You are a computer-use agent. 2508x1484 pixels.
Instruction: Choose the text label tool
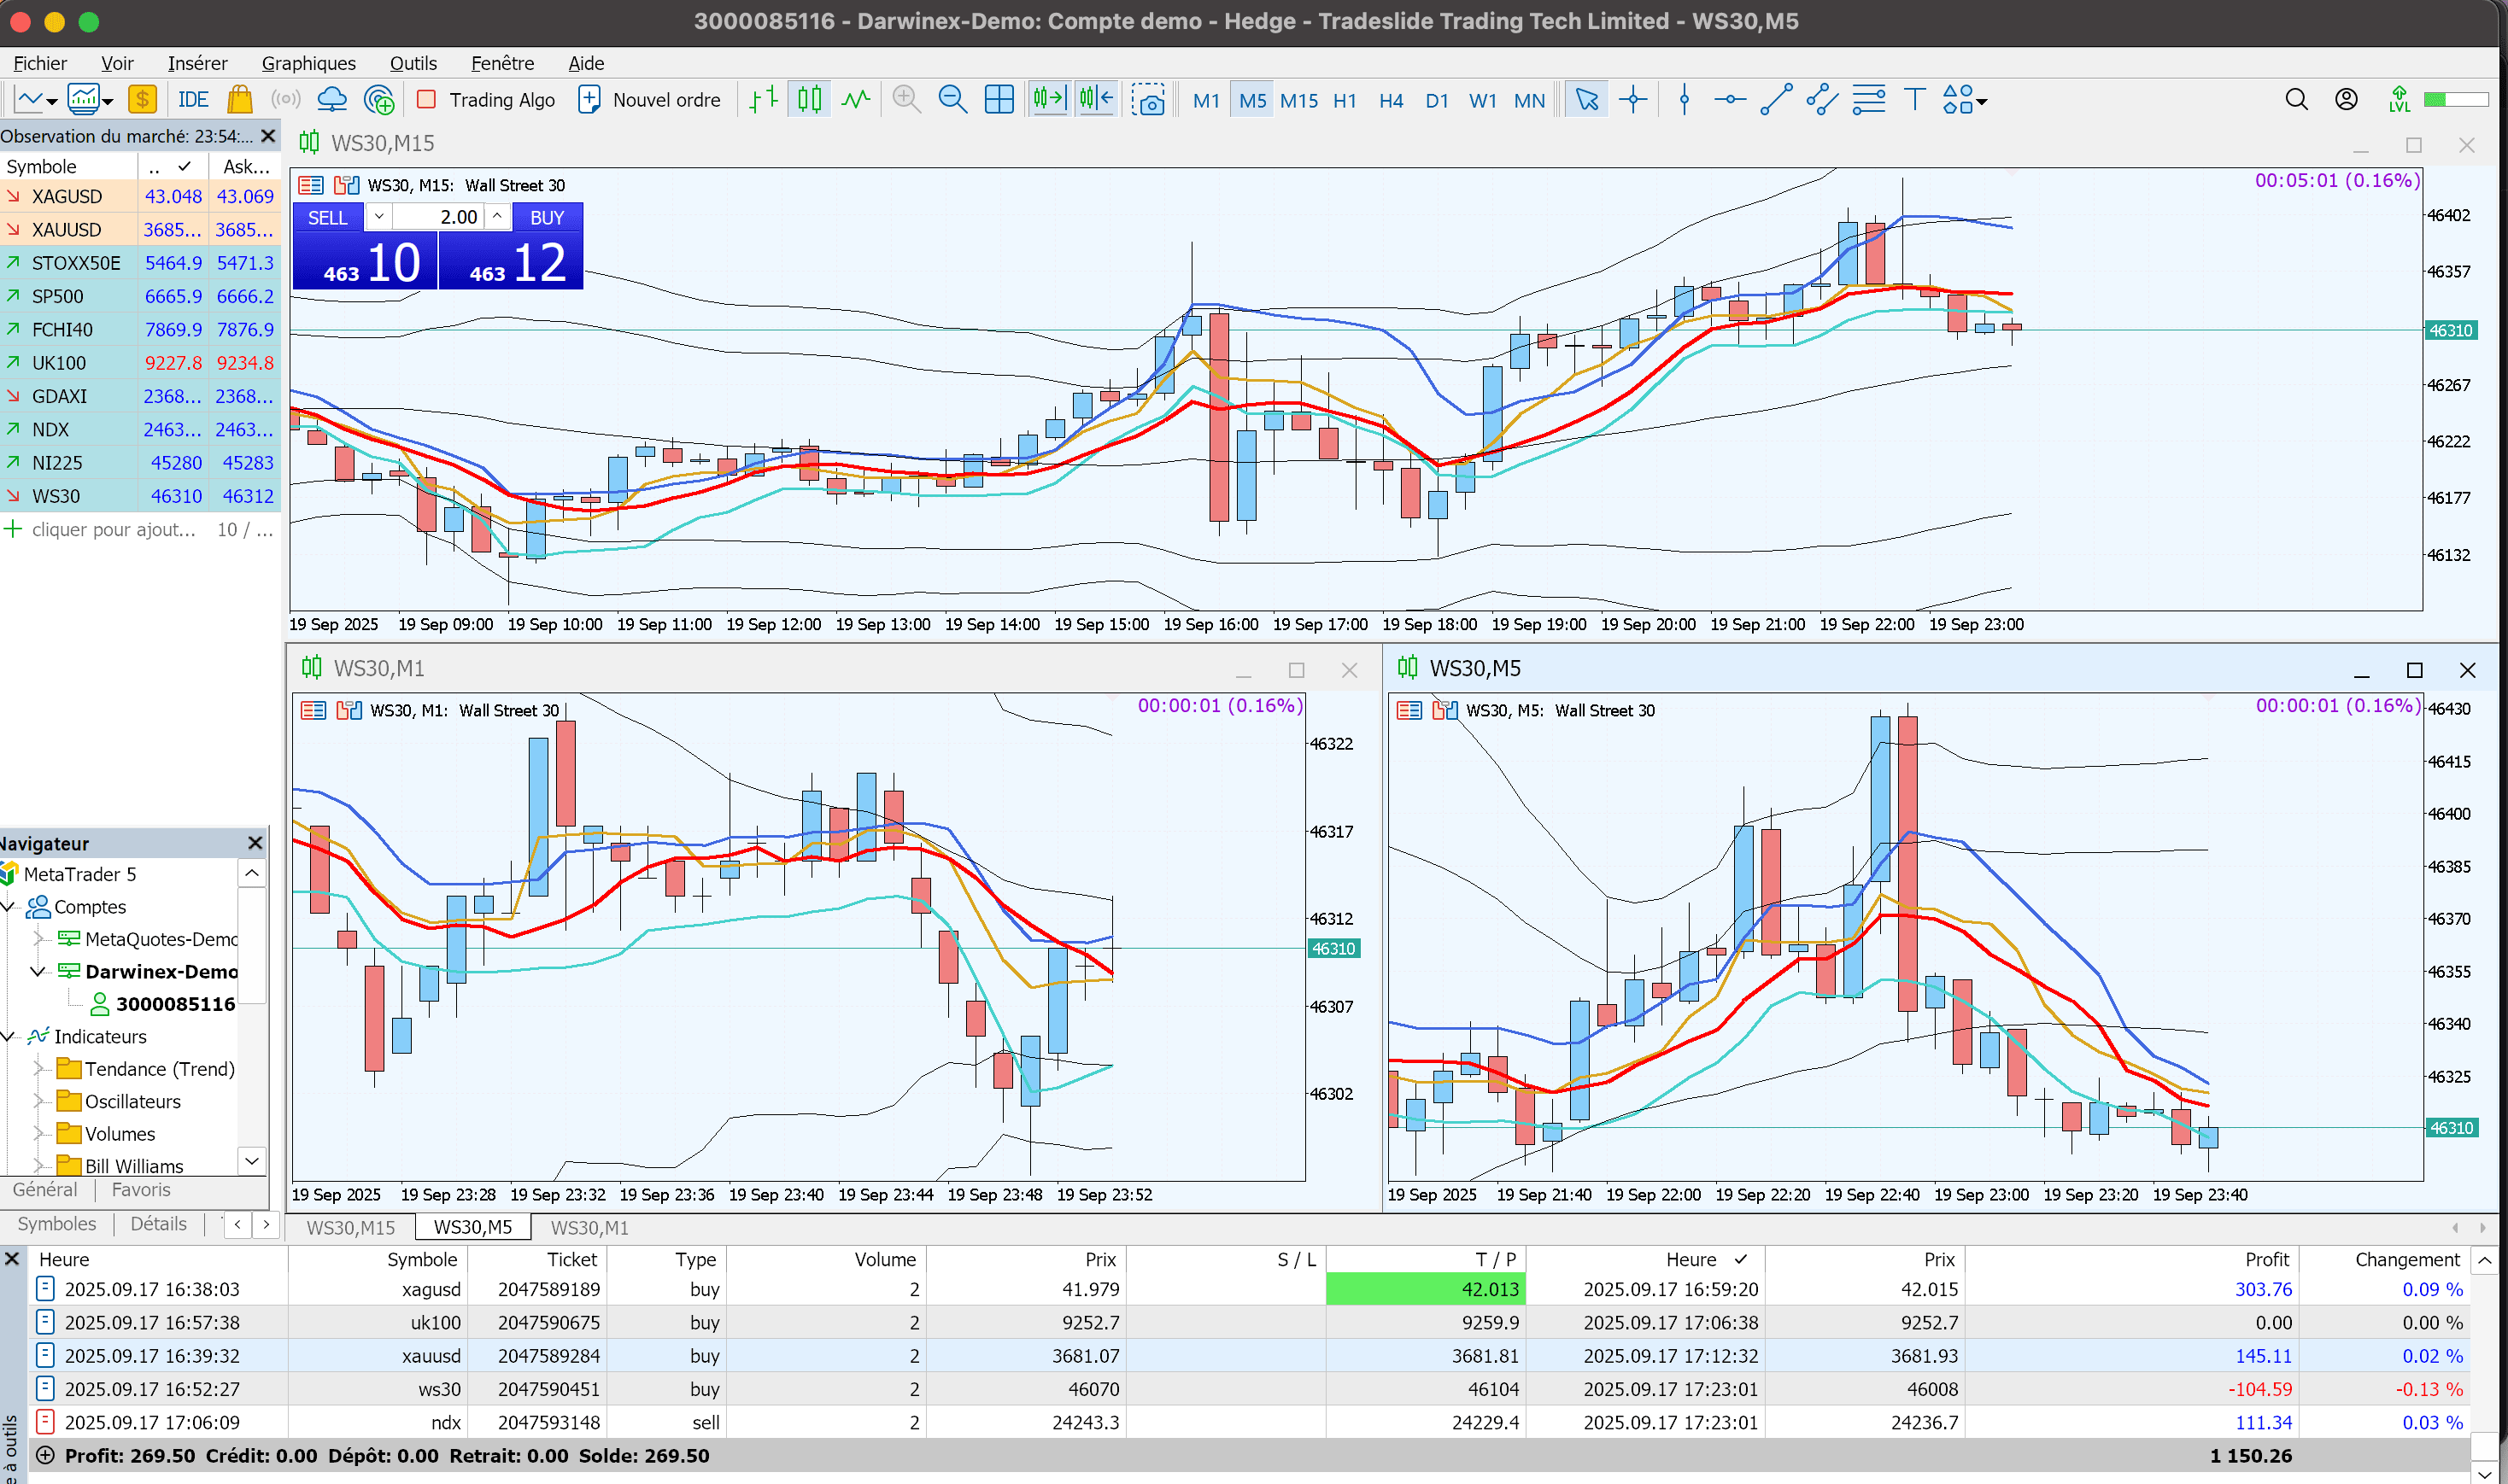[x=1913, y=100]
